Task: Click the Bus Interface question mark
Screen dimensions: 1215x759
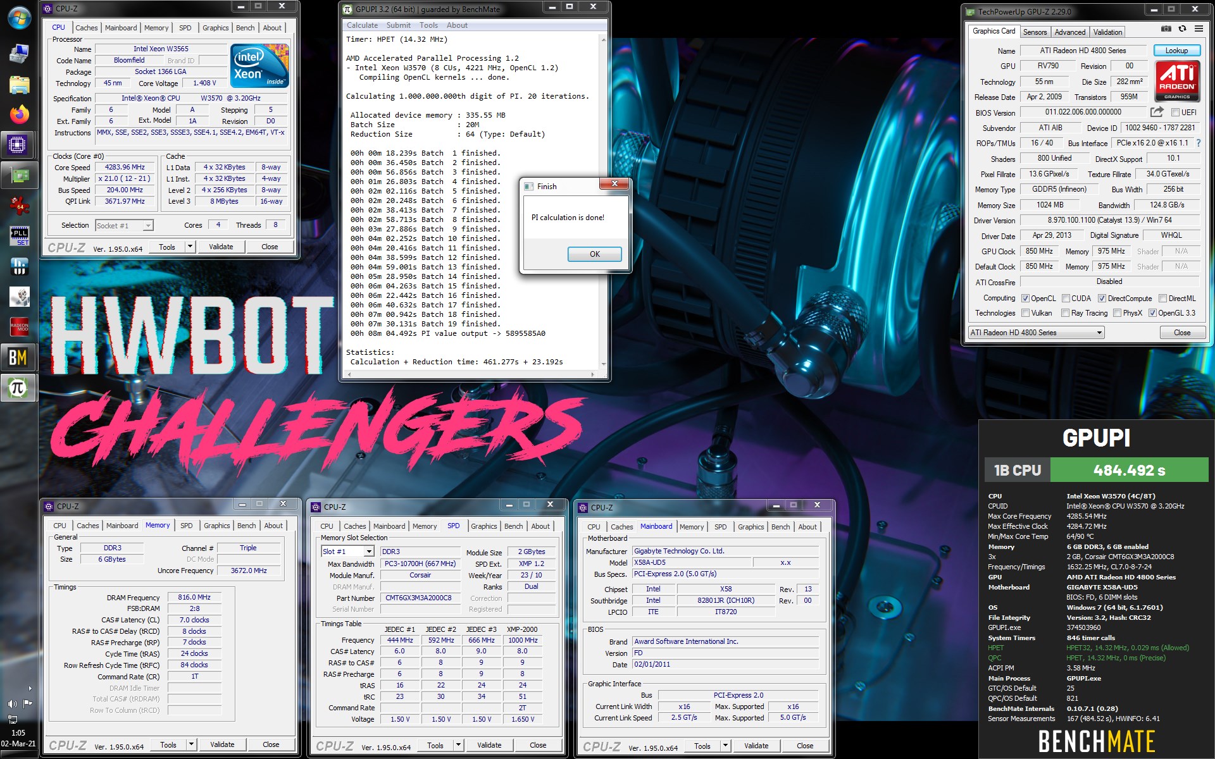Action: click(x=1199, y=143)
